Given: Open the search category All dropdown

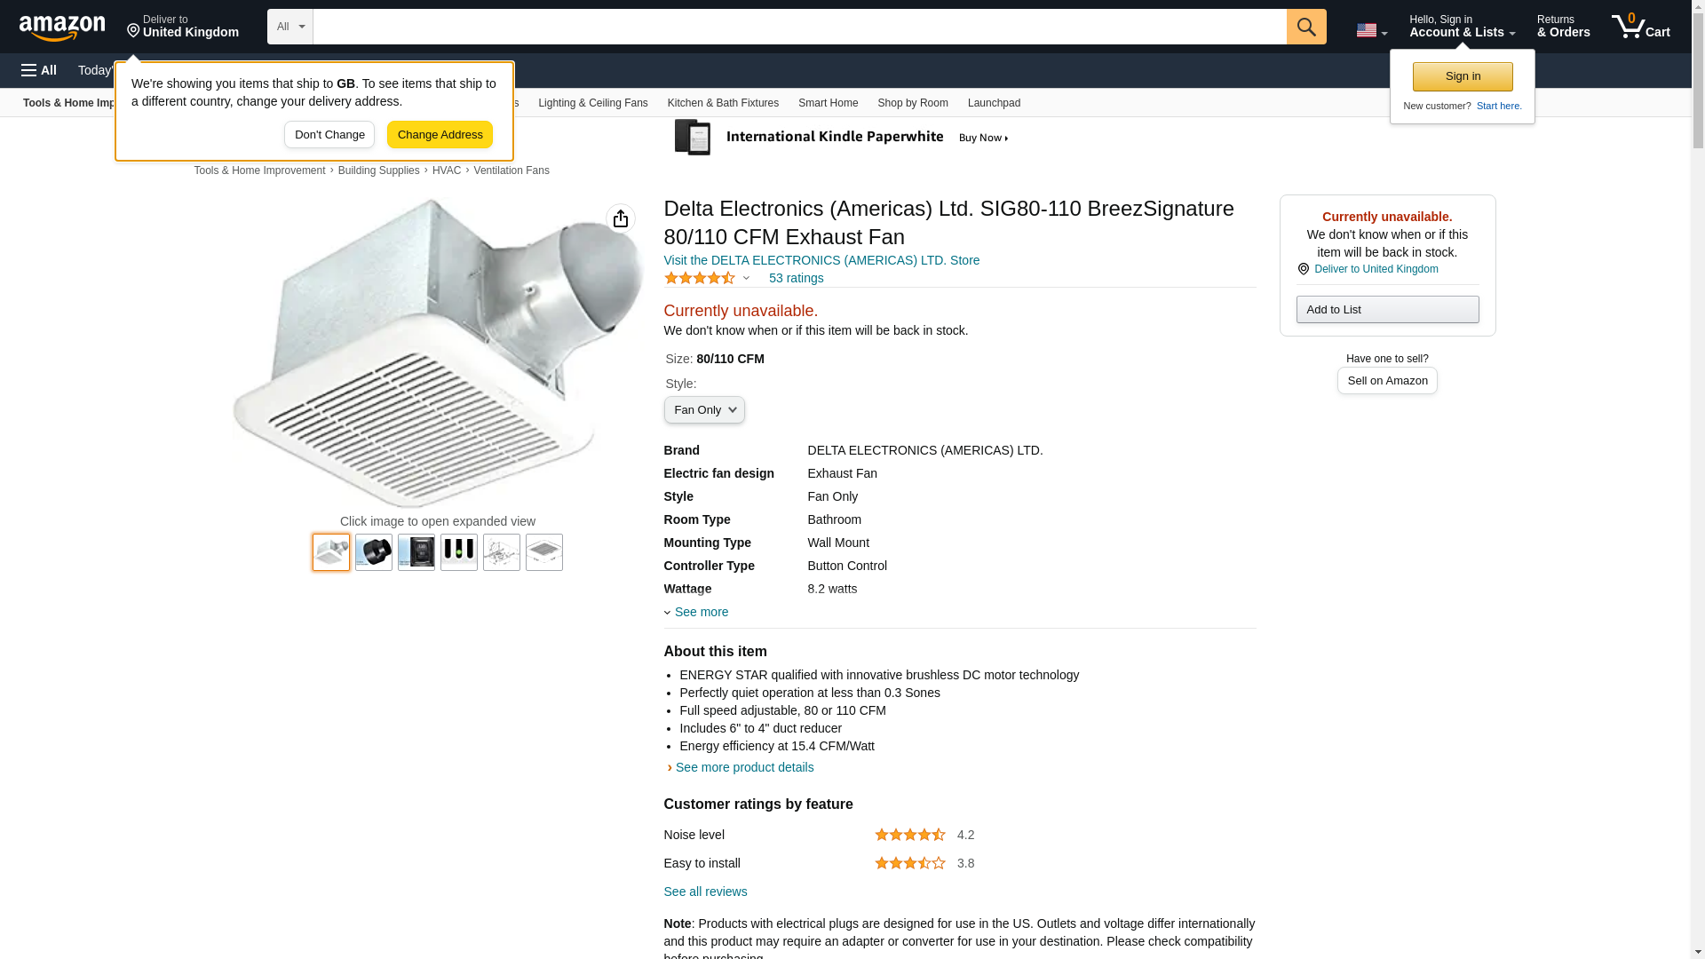Looking at the screenshot, I should [289, 27].
